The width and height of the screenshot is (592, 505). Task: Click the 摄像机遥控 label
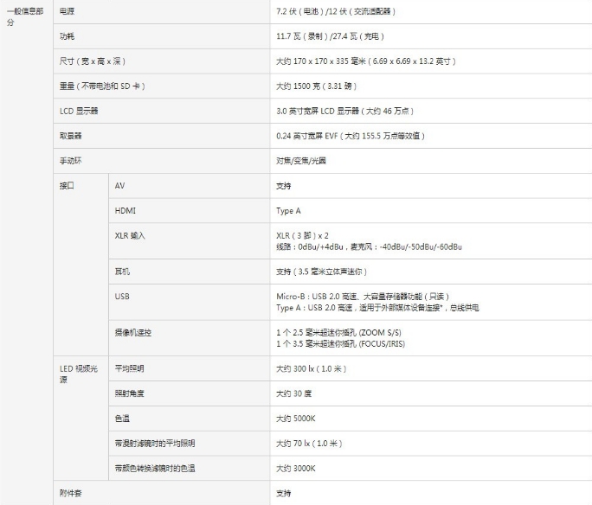(133, 333)
